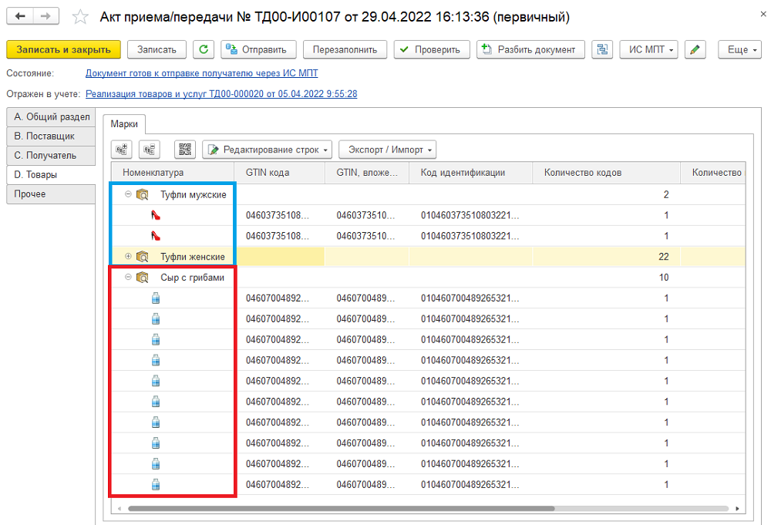Open the ИС МПТ dropdown menu
The height and width of the screenshot is (525, 771).
click(649, 49)
